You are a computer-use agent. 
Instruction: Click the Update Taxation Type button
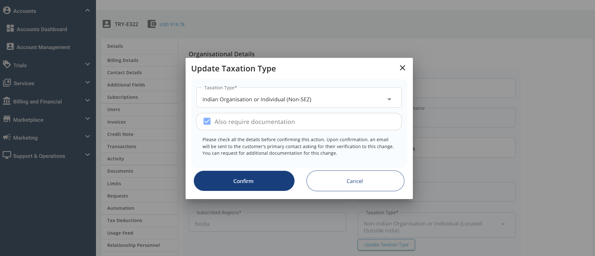click(x=386, y=245)
